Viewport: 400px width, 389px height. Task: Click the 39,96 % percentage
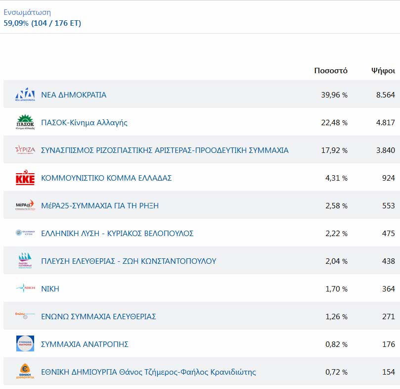click(x=334, y=95)
